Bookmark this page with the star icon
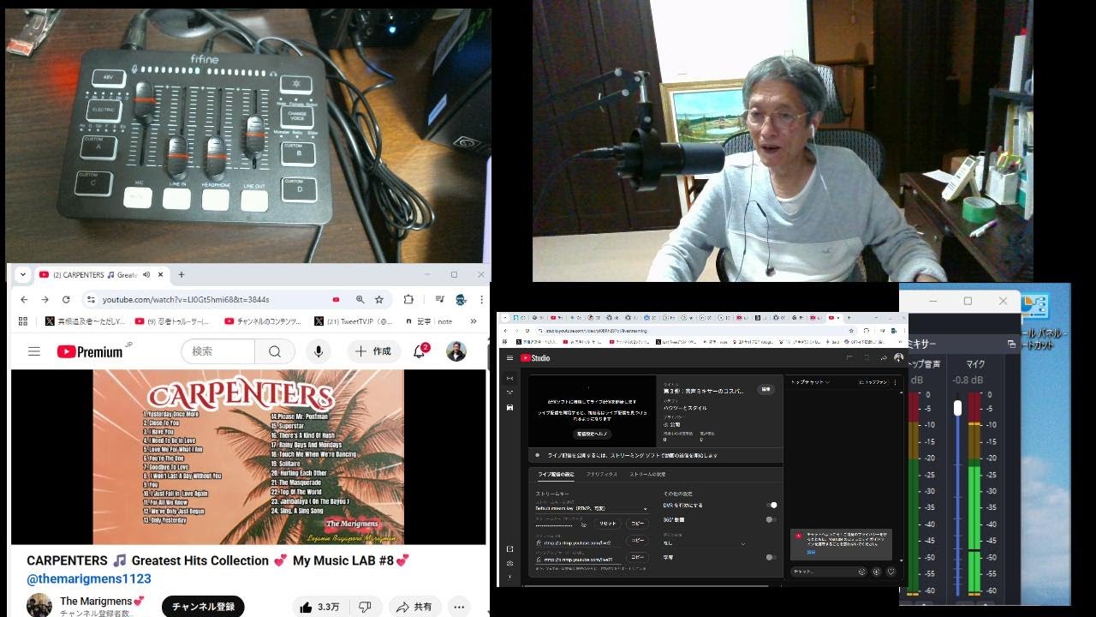 (x=379, y=300)
